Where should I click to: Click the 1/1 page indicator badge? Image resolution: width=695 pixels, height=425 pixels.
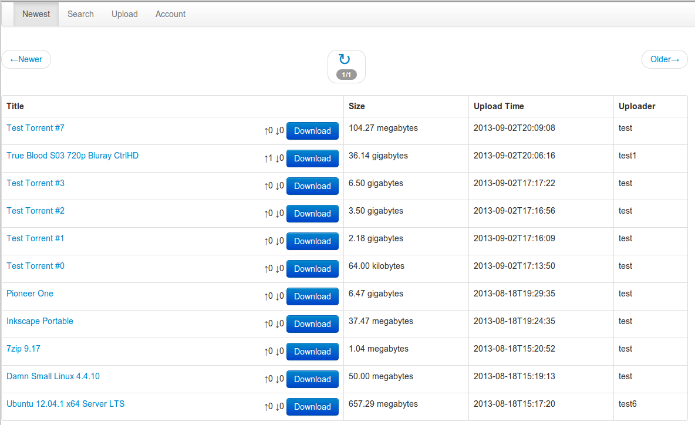[346, 75]
